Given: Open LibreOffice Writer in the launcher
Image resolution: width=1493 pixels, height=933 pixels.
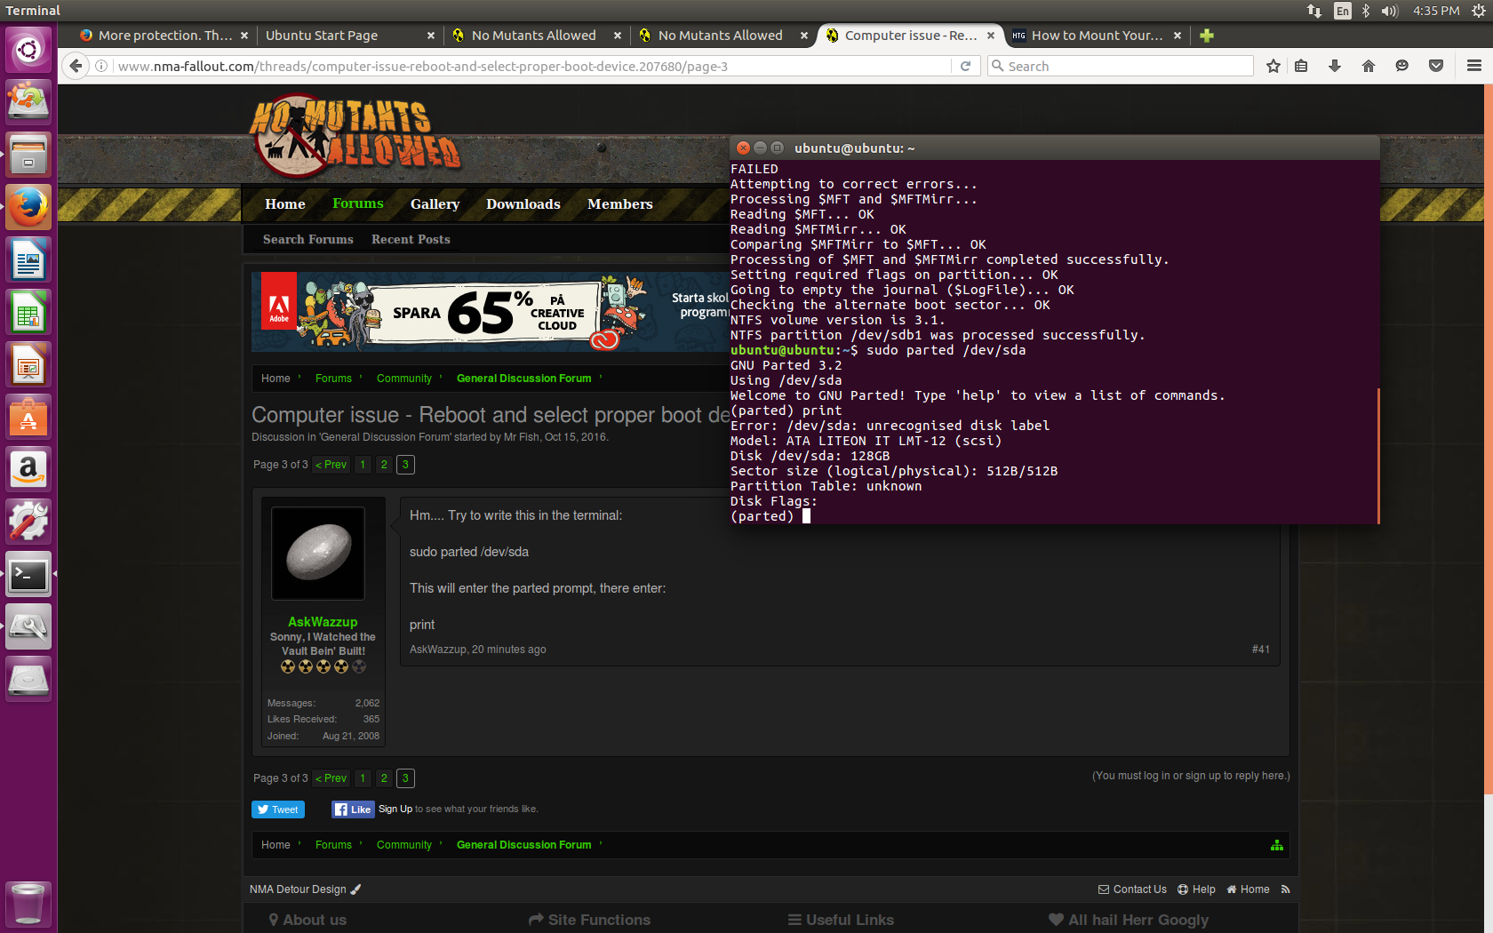Looking at the screenshot, I should tap(28, 259).
